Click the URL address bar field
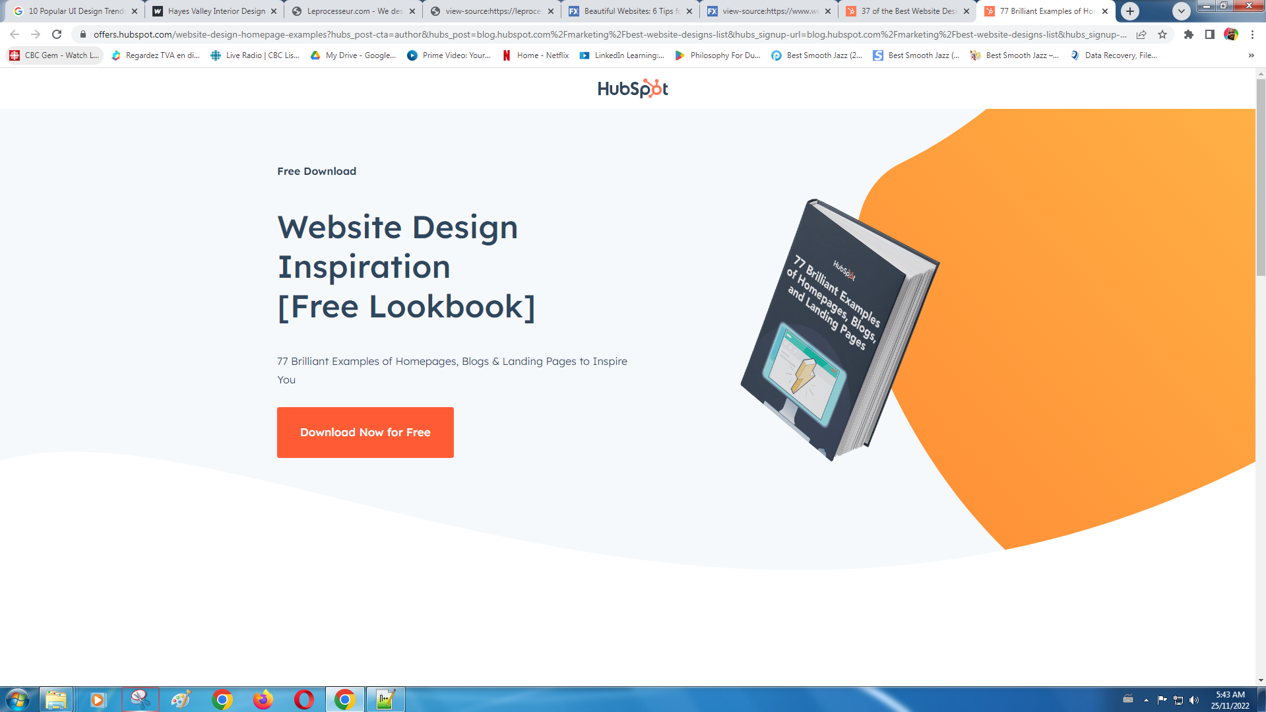 (607, 34)
